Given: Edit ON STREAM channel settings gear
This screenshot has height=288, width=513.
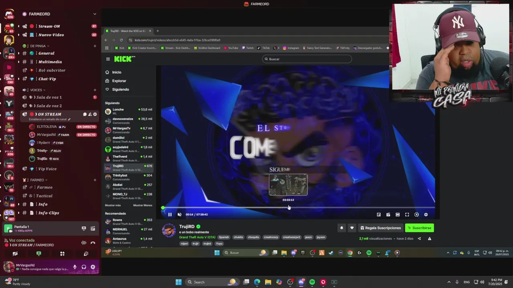Looking at the screenshot, I should 95,114.
